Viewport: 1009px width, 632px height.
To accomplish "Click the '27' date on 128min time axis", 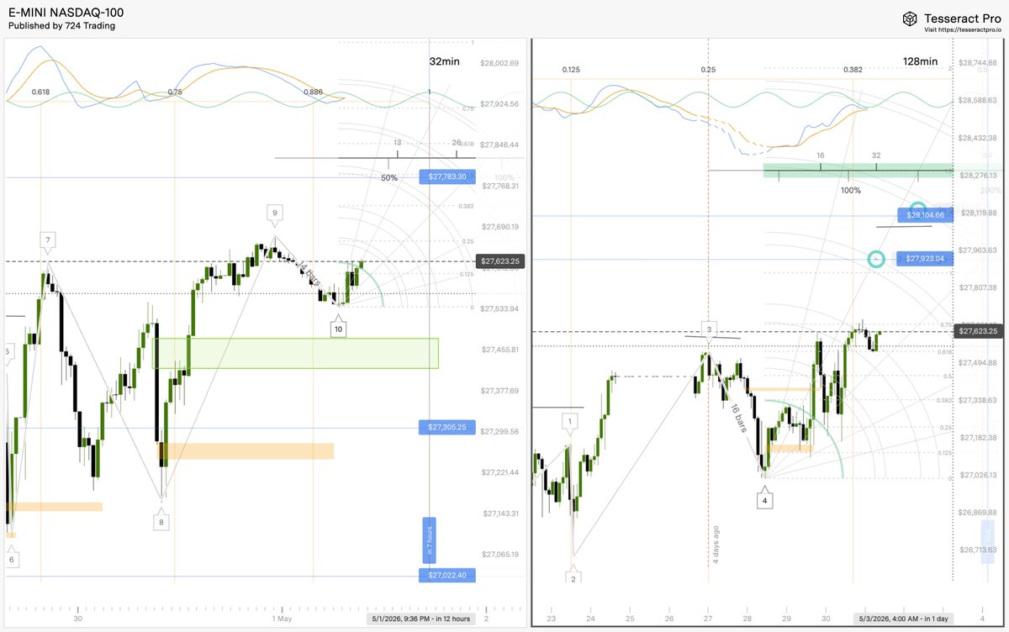I will (x=708, y=619).
